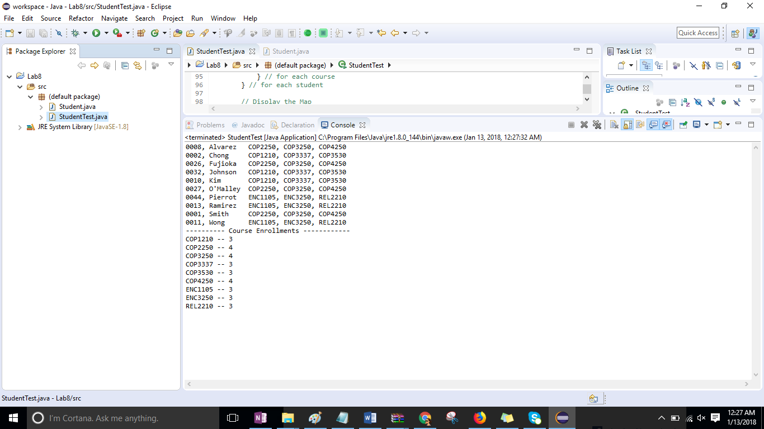Image resolution: width=764 pixels, height=429 pixels.
Task: Click the Clear Console icon
Action: pos(614,125)
